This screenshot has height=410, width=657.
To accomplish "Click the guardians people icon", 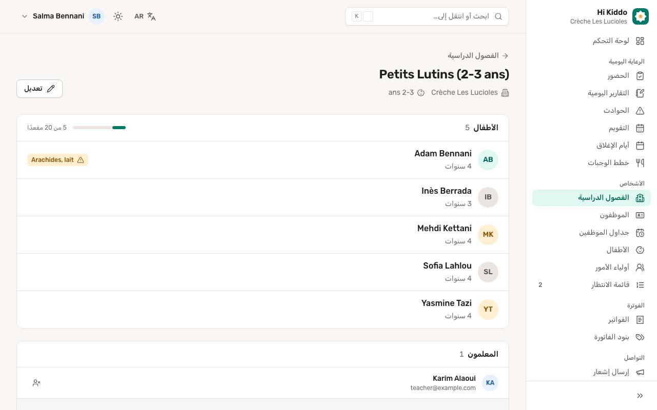I will click(640, 268).
